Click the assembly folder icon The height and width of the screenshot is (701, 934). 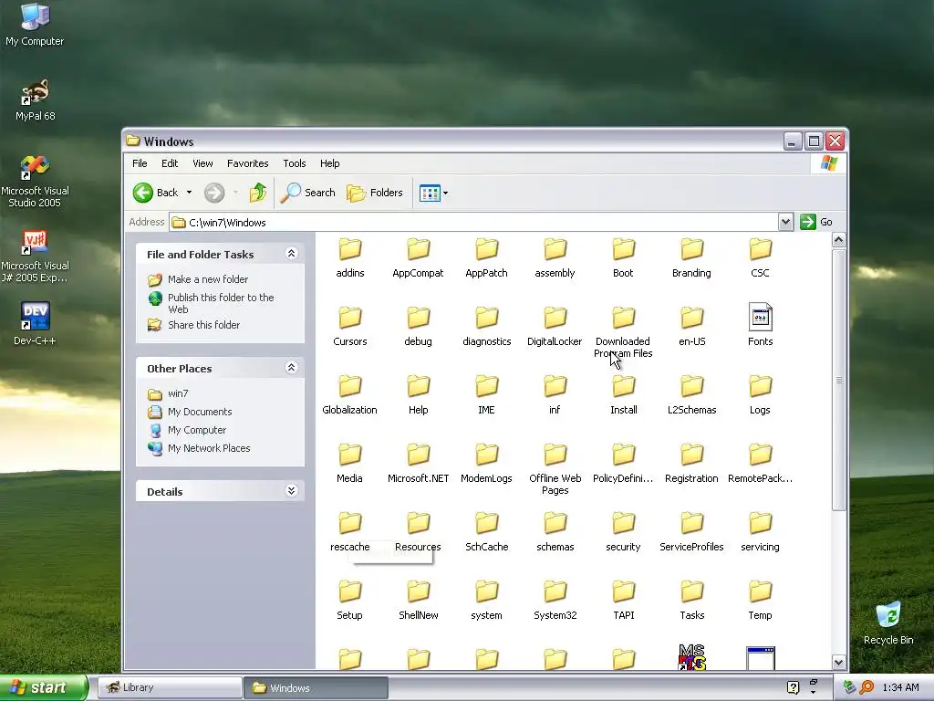point(555,249)
